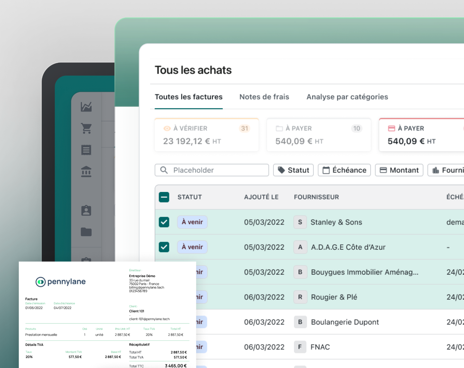Click supplier name Stanley & Sons
This screenshot has width=464, height=368.
(336, 222)
